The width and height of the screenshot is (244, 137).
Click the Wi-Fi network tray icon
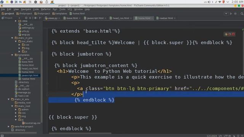click(220, 2)
